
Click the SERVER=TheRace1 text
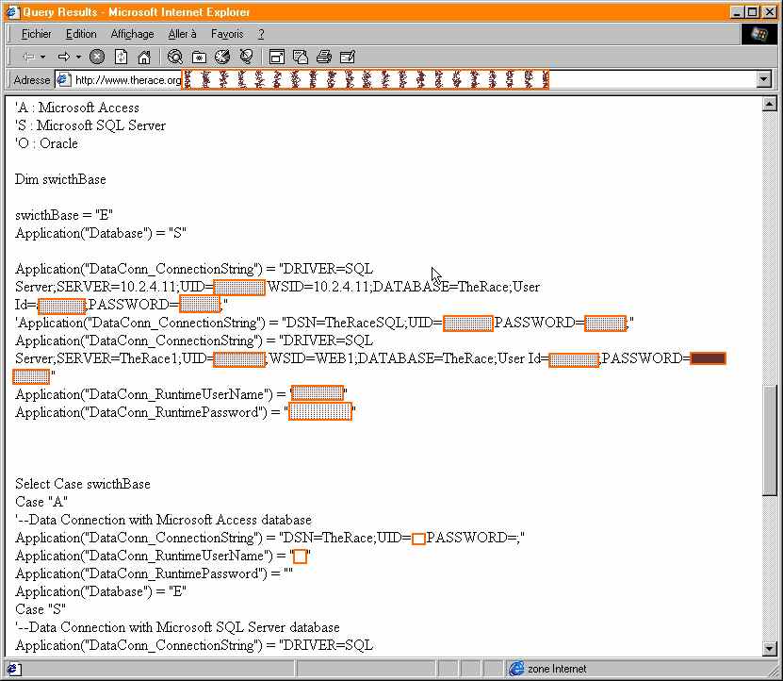click(x=118, y=359)
